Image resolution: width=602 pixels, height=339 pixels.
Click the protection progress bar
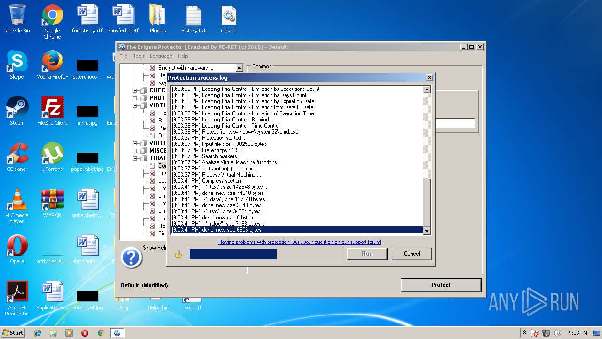point(266,254)
